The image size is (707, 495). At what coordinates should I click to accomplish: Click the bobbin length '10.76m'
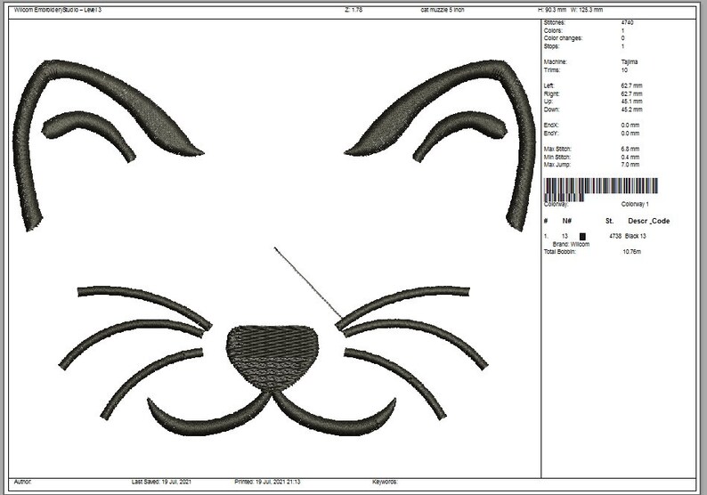(x=631, y=252)
